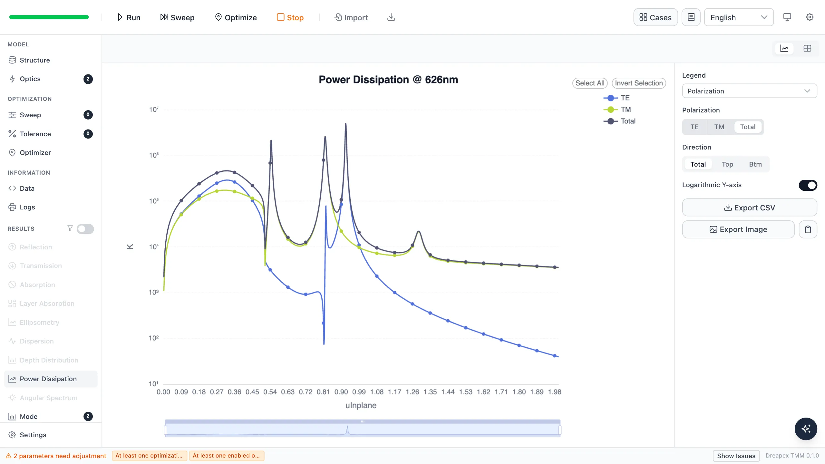Select TE polarization option

pos(694,127)
